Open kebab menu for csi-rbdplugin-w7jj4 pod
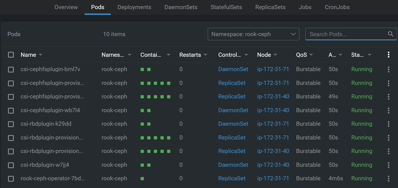Screen dimensions: 398x188 pyautogui.click(x=388, y=165)
